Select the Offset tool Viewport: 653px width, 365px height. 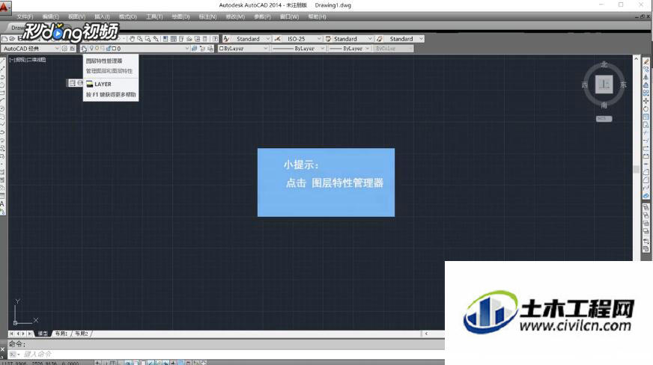tap(646, 85)
